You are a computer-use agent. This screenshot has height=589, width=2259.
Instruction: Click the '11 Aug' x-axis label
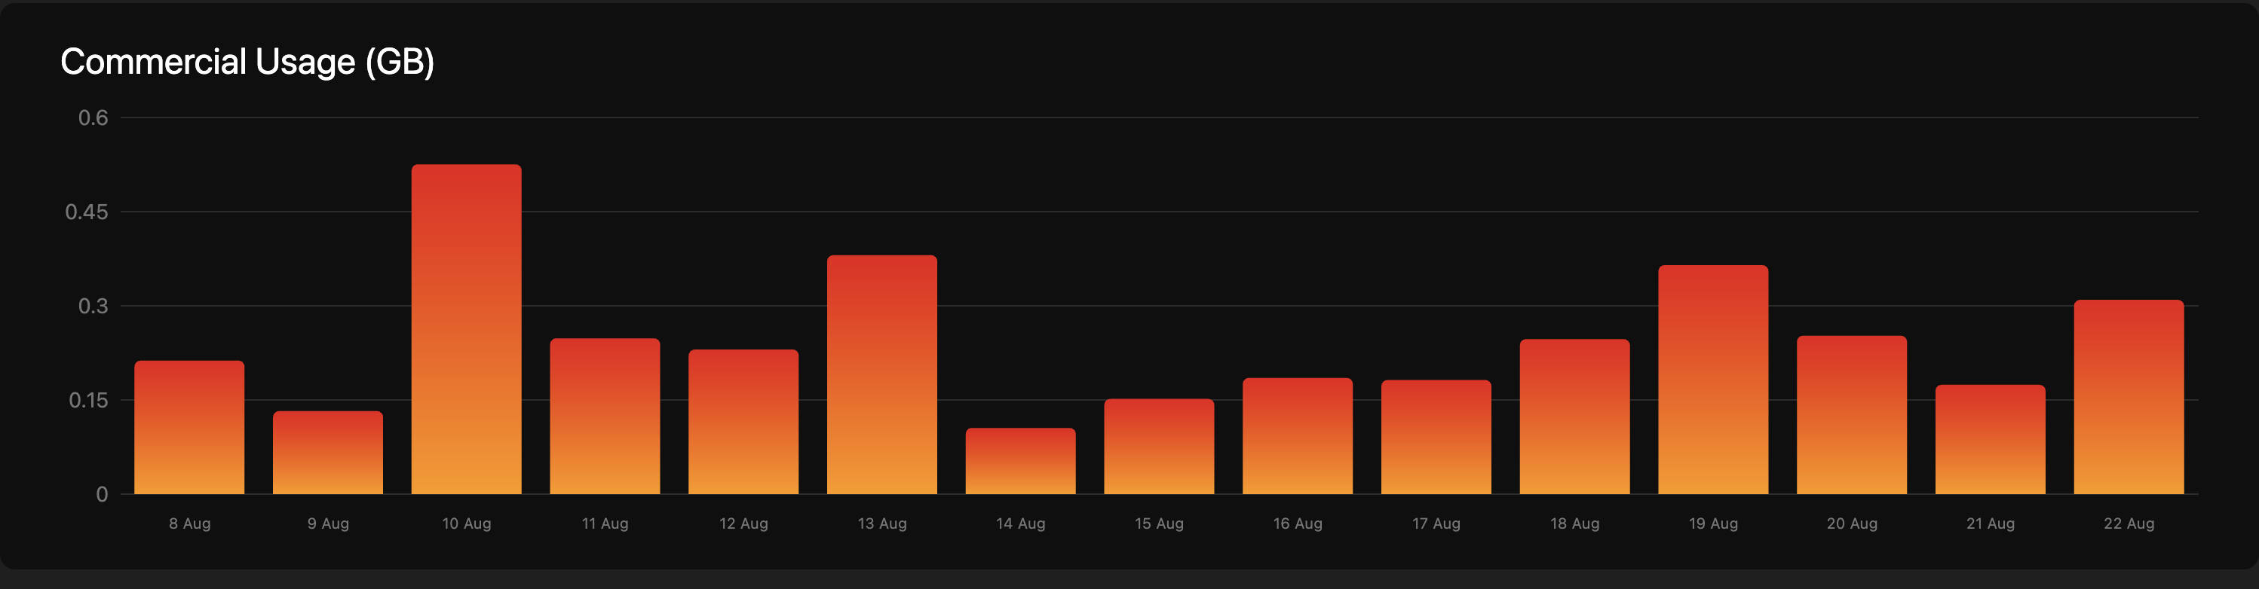pyautogui.click(x=605, y=523)
